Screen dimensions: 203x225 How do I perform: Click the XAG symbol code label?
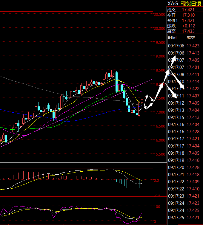[x=173, y=3]
